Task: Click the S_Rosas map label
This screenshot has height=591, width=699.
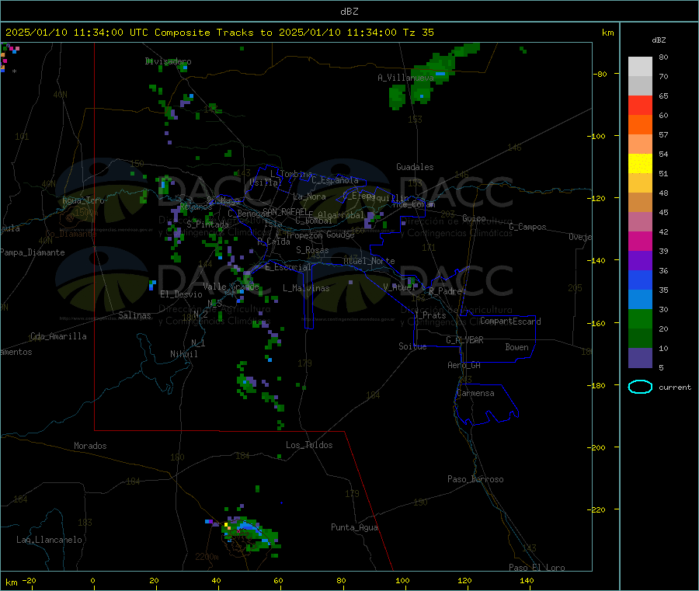Action: tap(312, 250)
